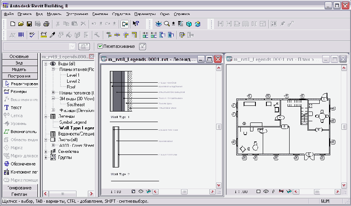Switch to the Построения design bar tab
This screenshot has height=206, width=351.
click(x=19, y=76)
